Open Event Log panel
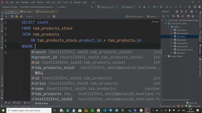202x113 pixels. (192, 103)
